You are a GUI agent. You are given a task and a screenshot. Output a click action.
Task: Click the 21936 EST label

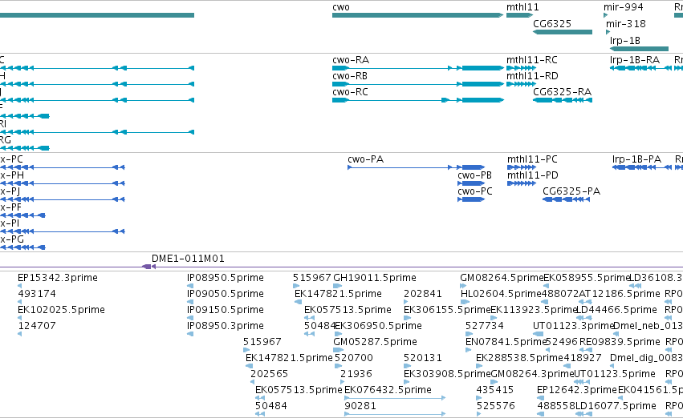click(356, 374)
